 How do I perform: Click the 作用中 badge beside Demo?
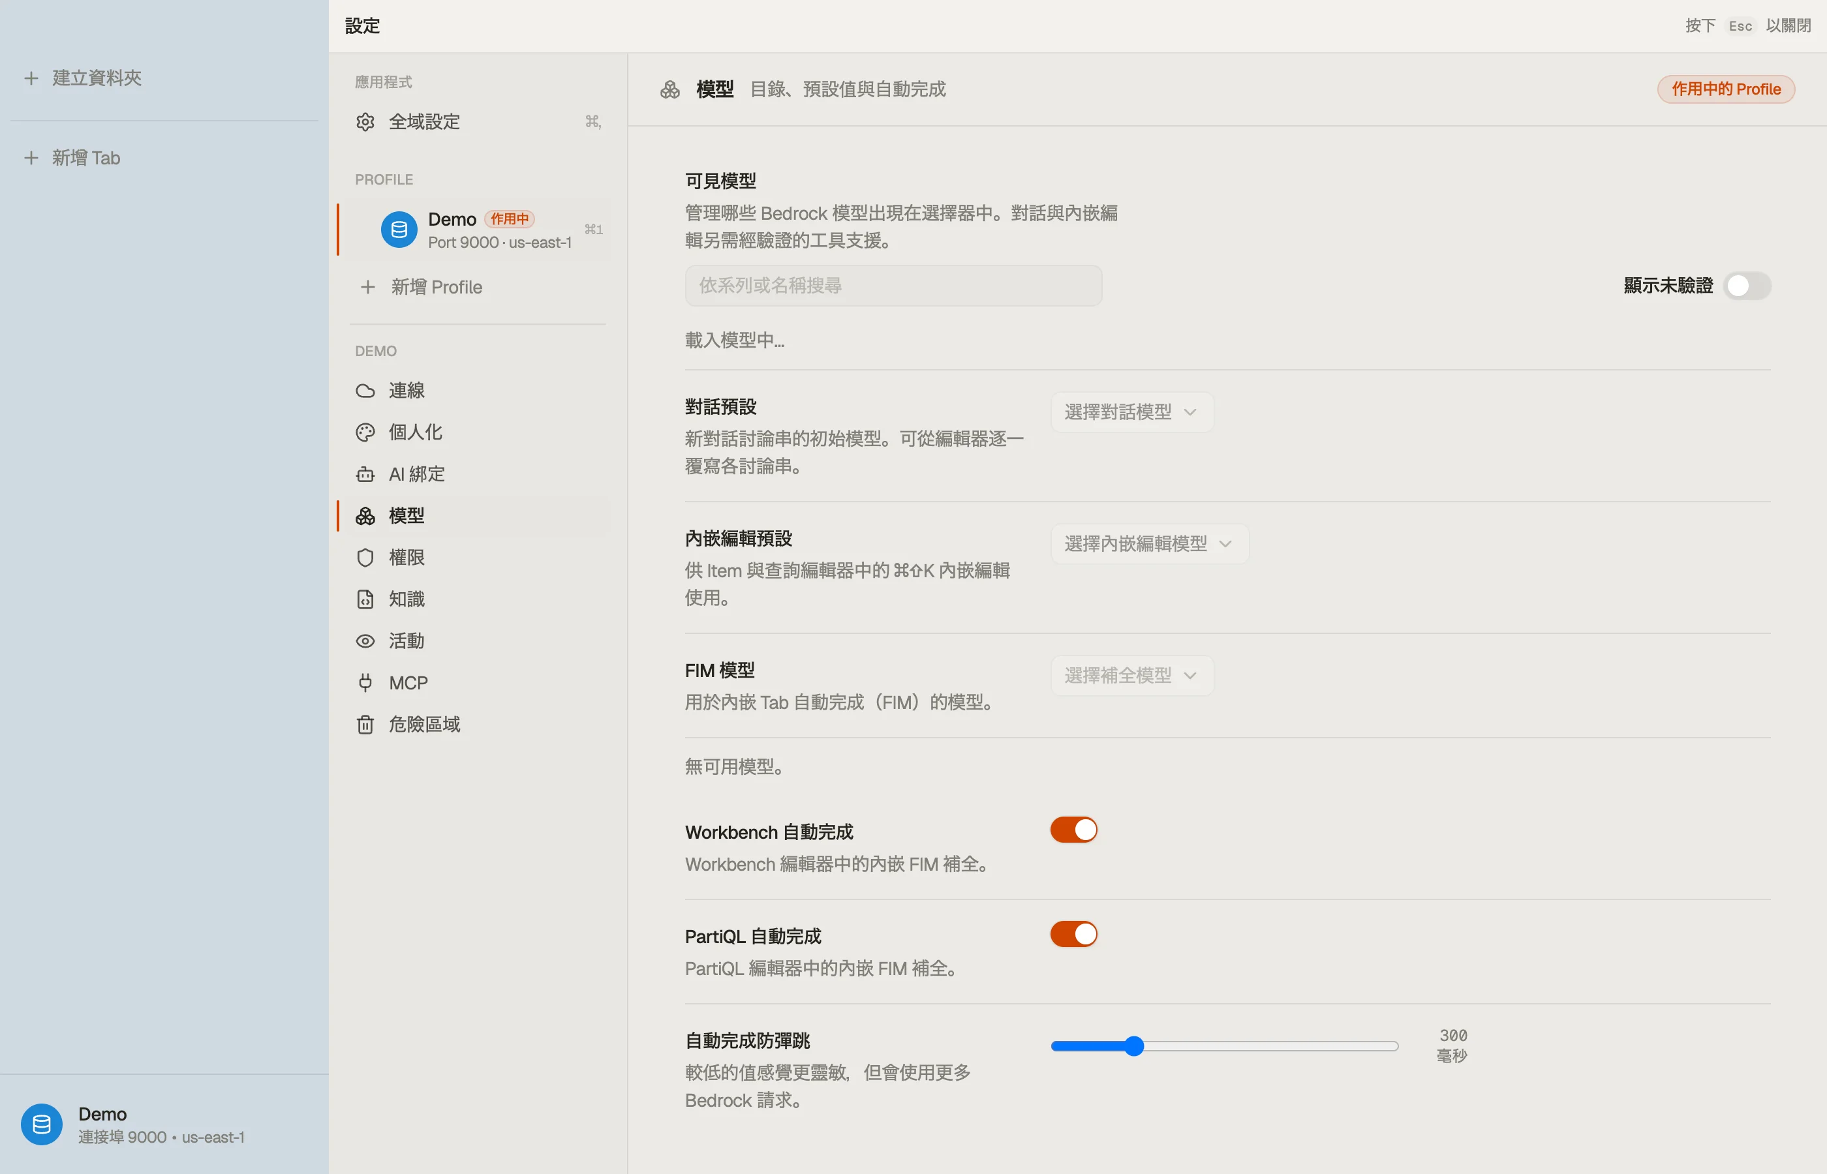pyautogui.click(x=510, y=218)
